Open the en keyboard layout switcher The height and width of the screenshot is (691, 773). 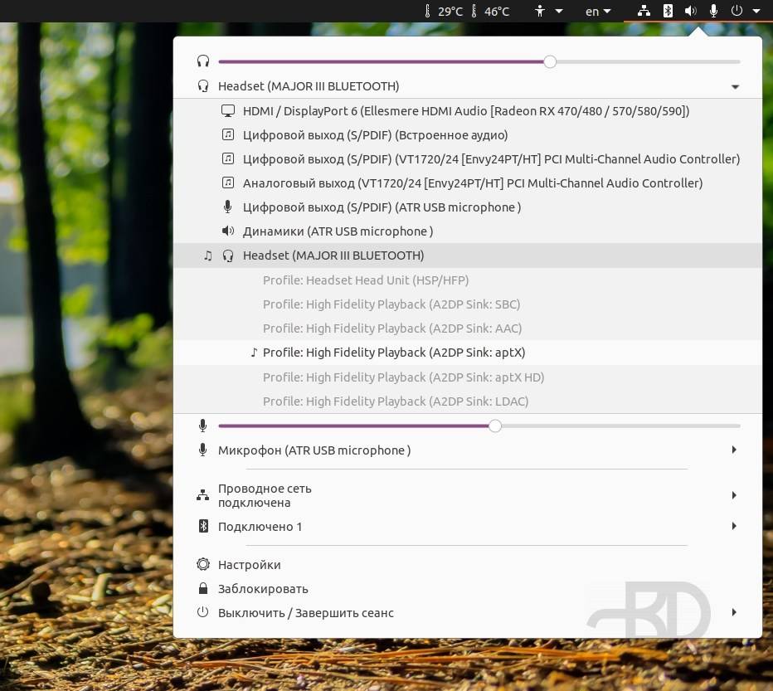597,11
